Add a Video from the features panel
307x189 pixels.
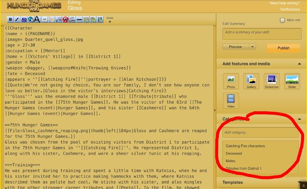[x=231, y=101]
